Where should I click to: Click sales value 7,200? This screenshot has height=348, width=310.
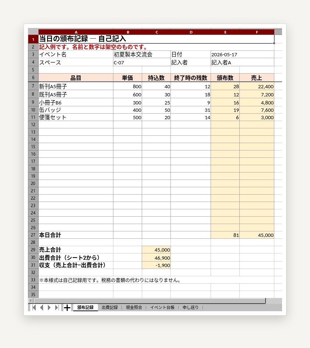click(x=257, y=94)
